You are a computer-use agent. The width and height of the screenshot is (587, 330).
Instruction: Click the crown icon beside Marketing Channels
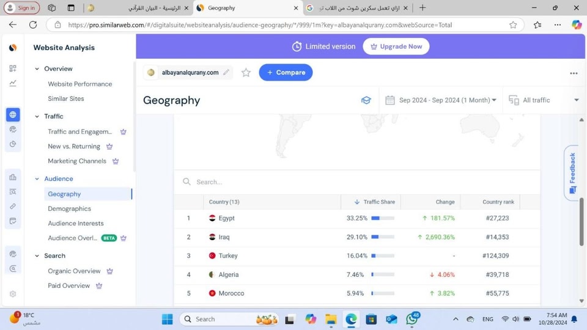click(116, 161)
